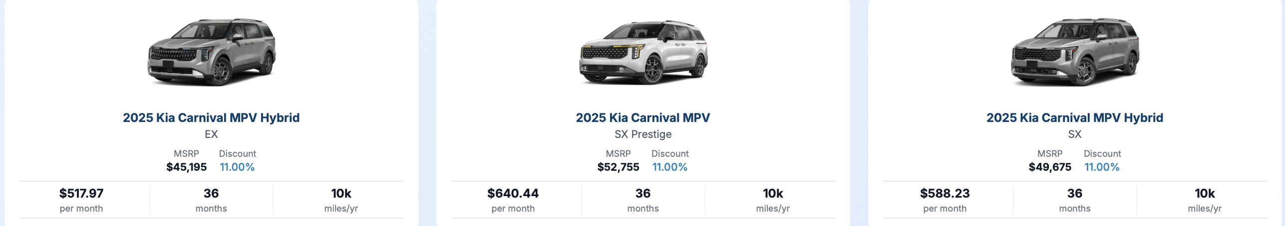This screenshot has width=1285, height=226.
Task: Click the 11.00% discount on SX Prestige card
Action: (669, 167)
